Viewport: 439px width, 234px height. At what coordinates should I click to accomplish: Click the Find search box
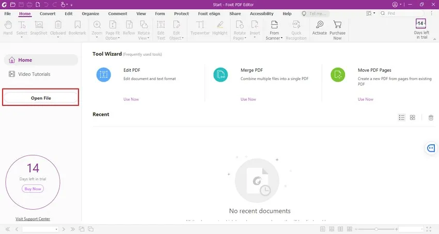(x=402, y=13)
